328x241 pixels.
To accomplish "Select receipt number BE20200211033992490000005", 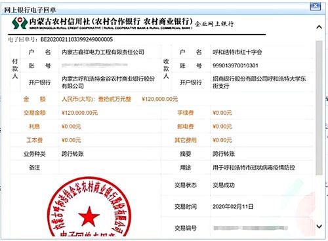I will pyautogui.click(x=77, y=39).
